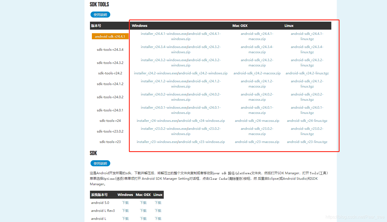Download installer_r24.4.1-windows.exe
Screen dimensions: 387x222
pyautogui.click(x=164, y=33)
